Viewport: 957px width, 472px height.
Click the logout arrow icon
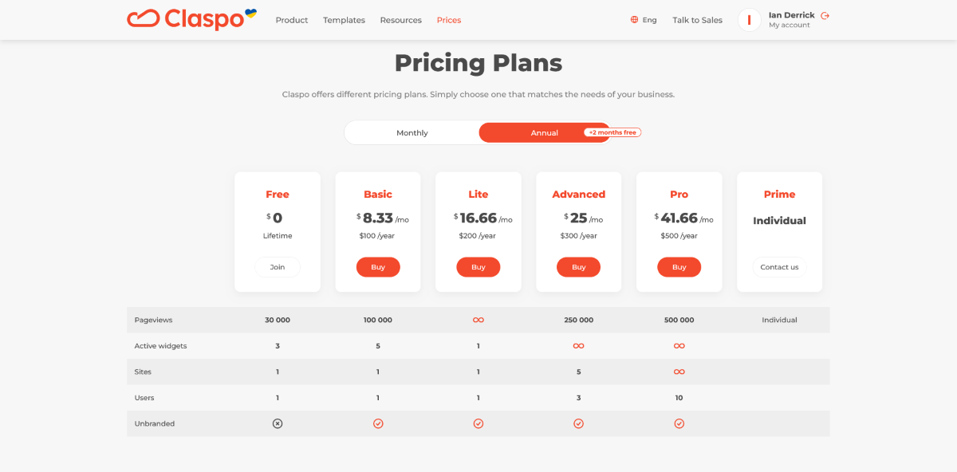pyautogui.click(x=825, y=15)
